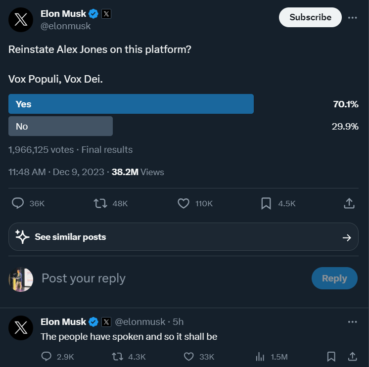Click the Subscribe button
Screen dimensions: 369x367
(310, 17)
